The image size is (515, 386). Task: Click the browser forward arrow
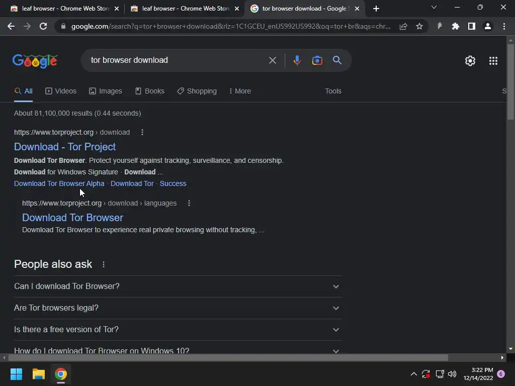pyautogui.click(x=27, y=26)
